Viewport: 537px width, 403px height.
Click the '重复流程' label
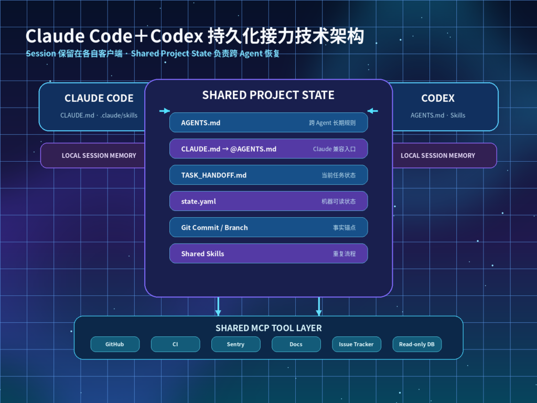pyautogui.click(x=344, y=254)
